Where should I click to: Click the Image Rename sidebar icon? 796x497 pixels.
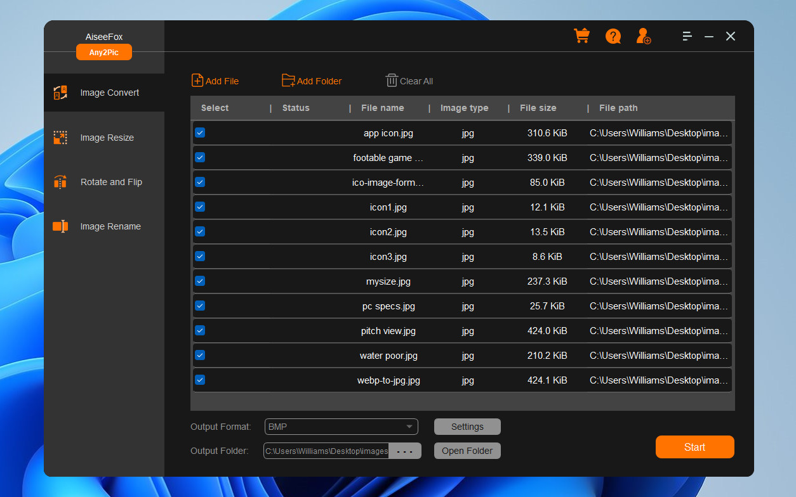tap(60, 226)
